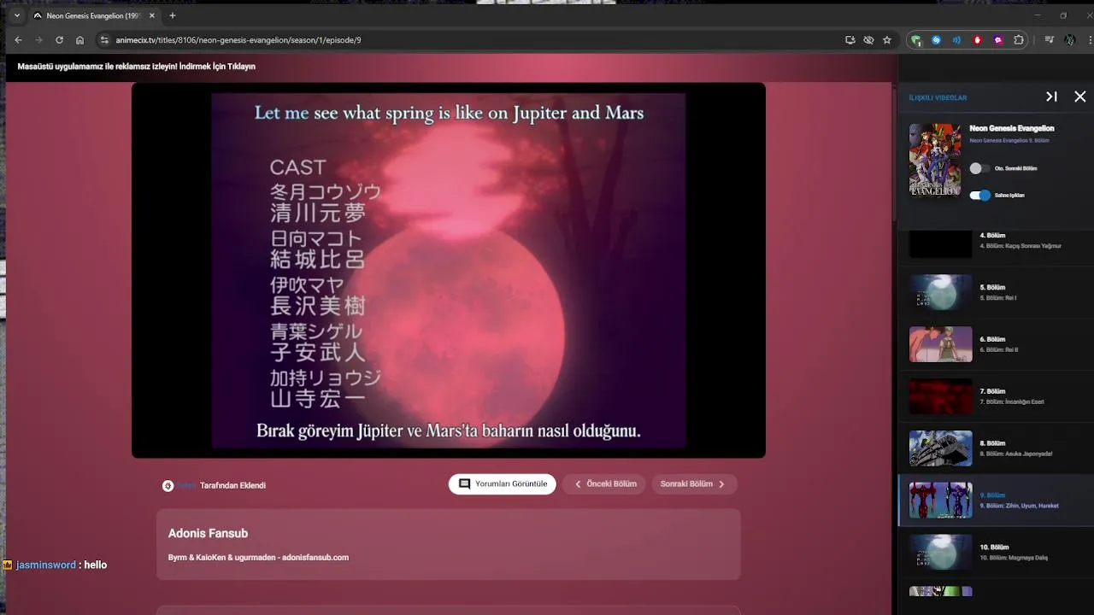Skip to next video via sidebar icon
This screenshot has height=615, width=1094.
point(1052,97)
